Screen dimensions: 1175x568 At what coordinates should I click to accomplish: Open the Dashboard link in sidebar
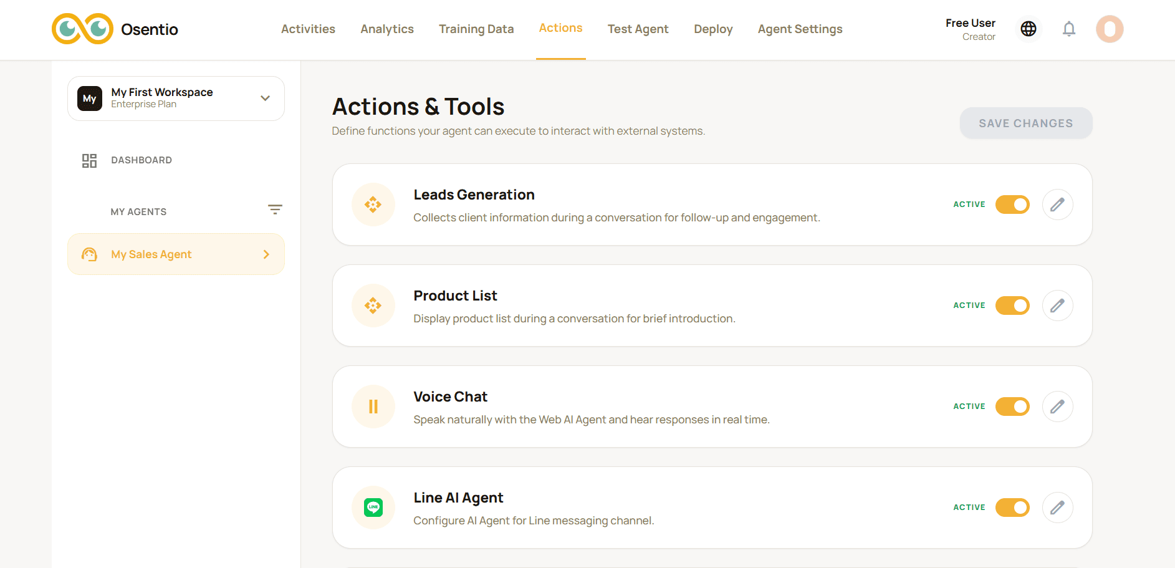(141, 160)
